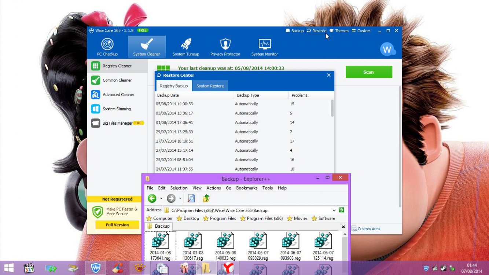Viewport: 489px width, 275px height.
Task: Select backup 29/07/2014 13:25:39 row
Action: point(243,132)
